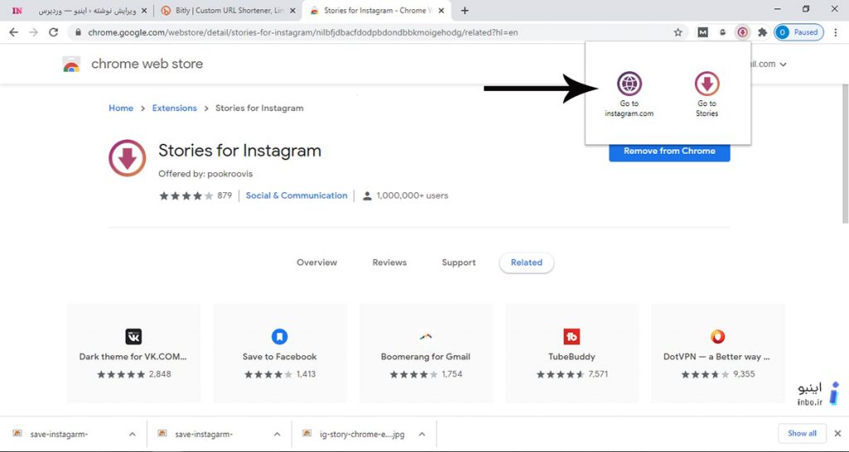
Task: Open the Social & Communication category link
Action: (x=296, y=195)
